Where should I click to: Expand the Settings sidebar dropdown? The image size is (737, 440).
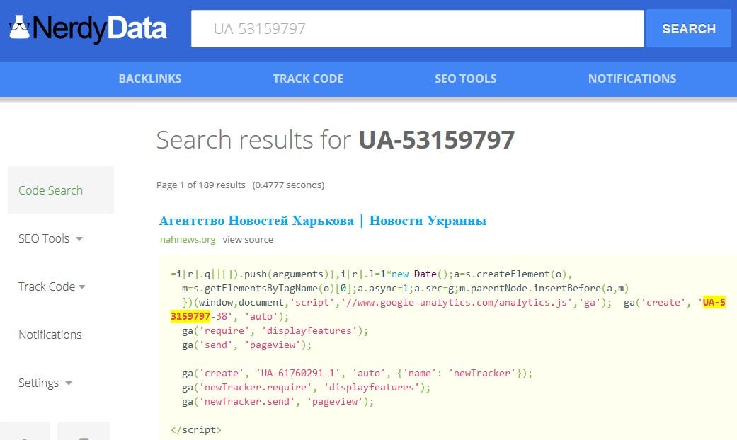(45, 383)
